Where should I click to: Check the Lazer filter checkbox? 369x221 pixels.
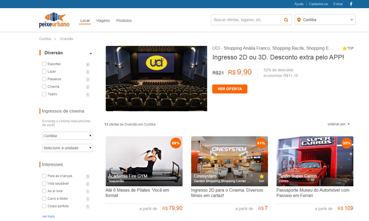44,71
